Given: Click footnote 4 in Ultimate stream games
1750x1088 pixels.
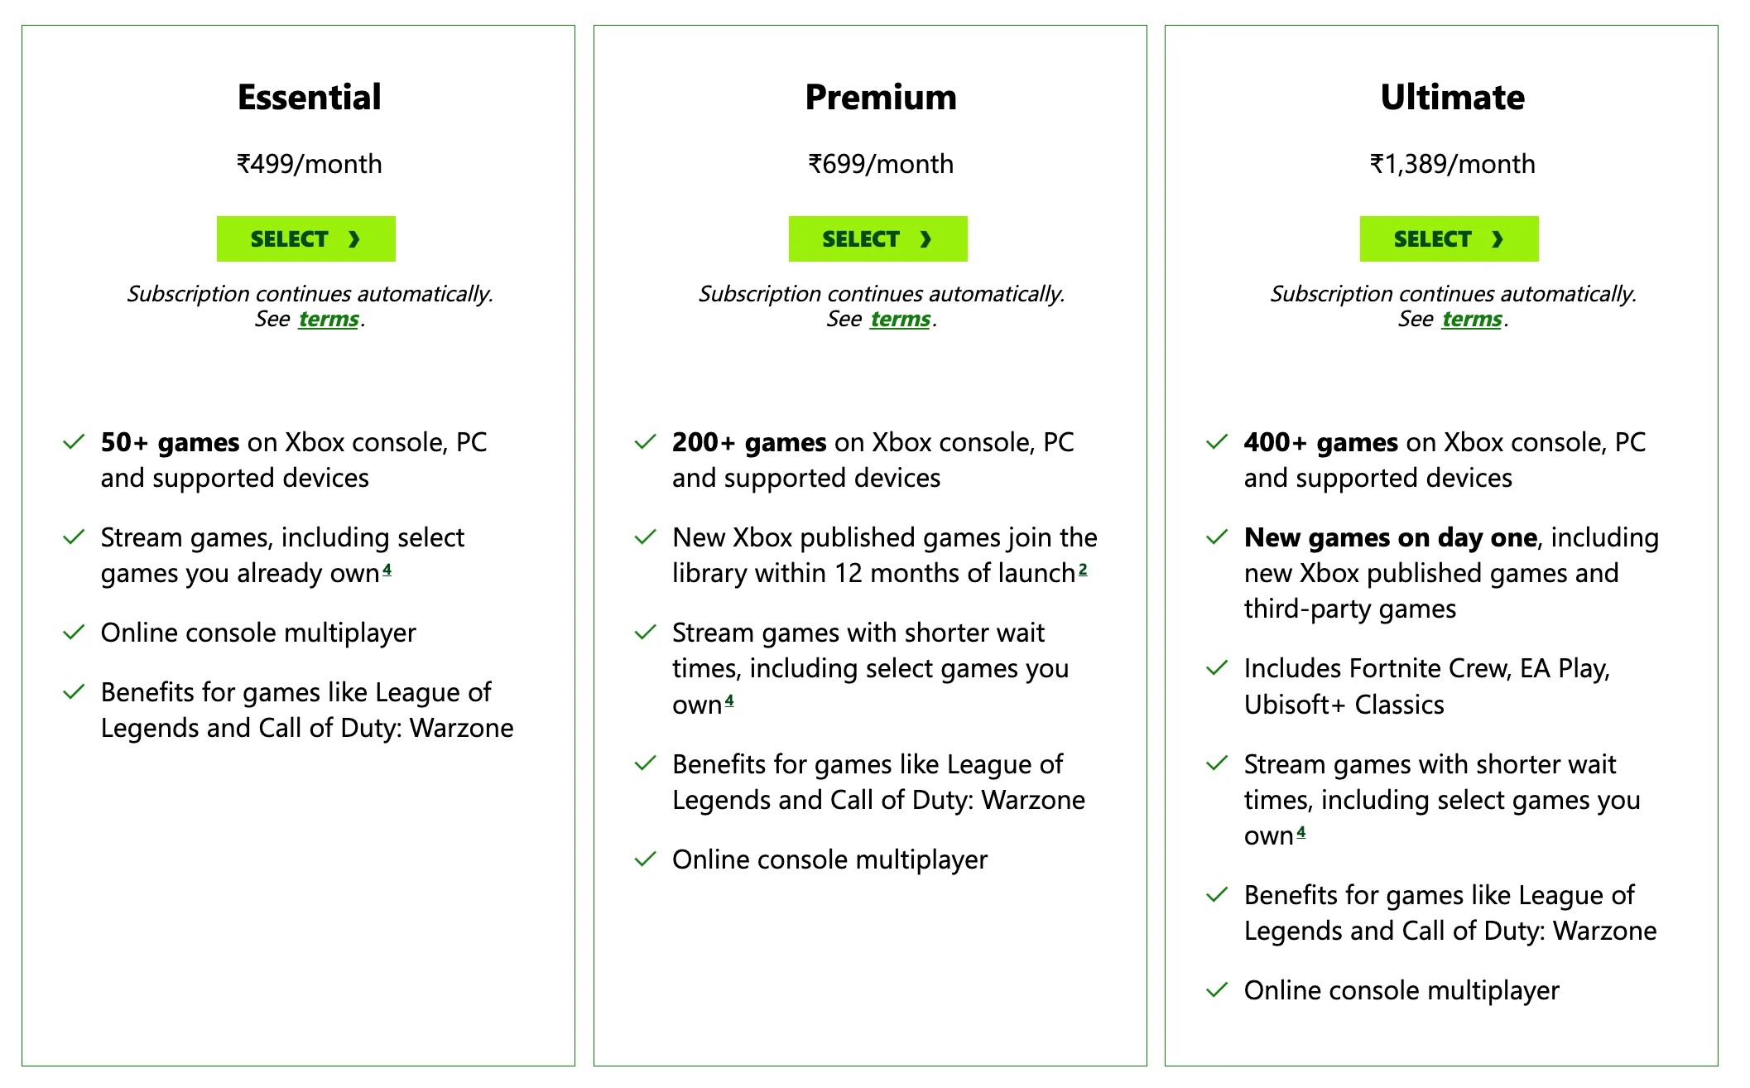Looking at the screenshot, I should 1301,832.
